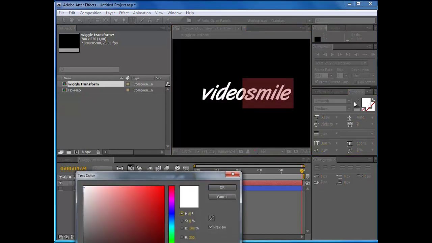Create new folder in Project panel
The width and height of the screenshot is (432, 243).
pos(69,152)
